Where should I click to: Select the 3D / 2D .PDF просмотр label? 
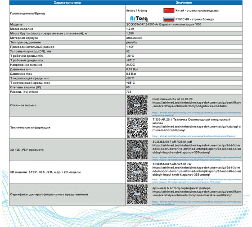pyautogui.click(x=27, y=150)
